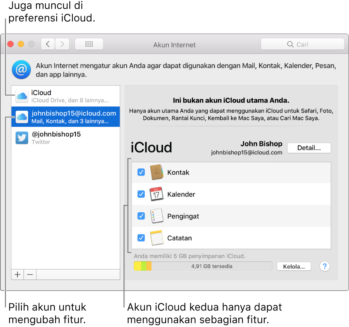The image size is (349, 327).
Task: Open the Show All preferences grid icon
Action: tap(89, 44)
